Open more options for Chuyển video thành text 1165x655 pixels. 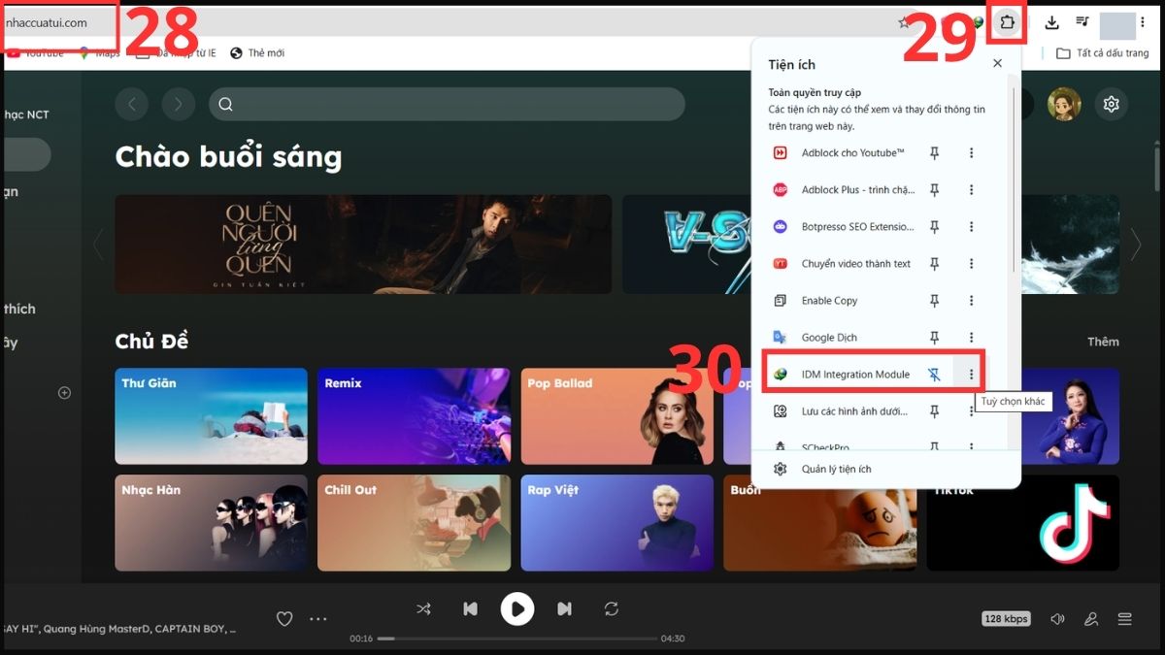point(971,264)
